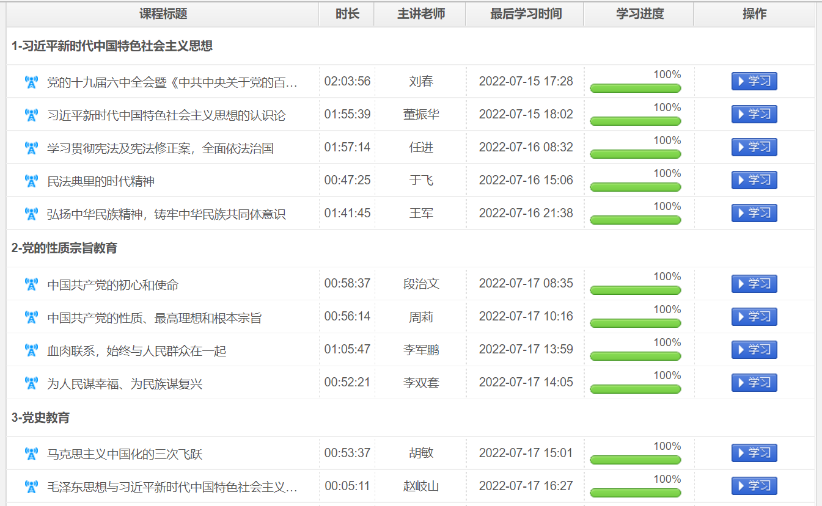The height and width of the screenshot is (506, 822).
Task: Click broadcast icon beside 民法典里的时代精神
Action: [x=31, y=181]
